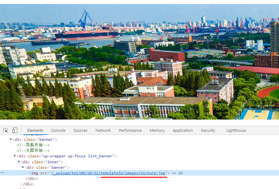Select the 大图开始 comment node
279x189 pixels.
tap(33, 150)
